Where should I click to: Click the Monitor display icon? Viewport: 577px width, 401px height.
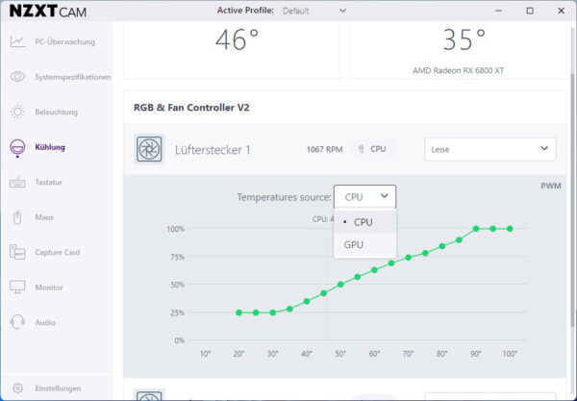(17, 287)
